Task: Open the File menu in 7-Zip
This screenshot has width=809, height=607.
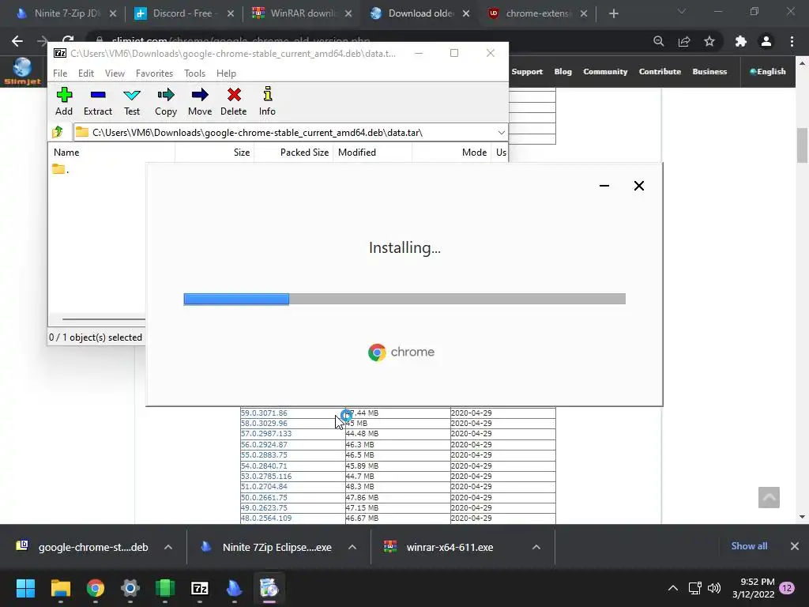Action: coord(60,74)
